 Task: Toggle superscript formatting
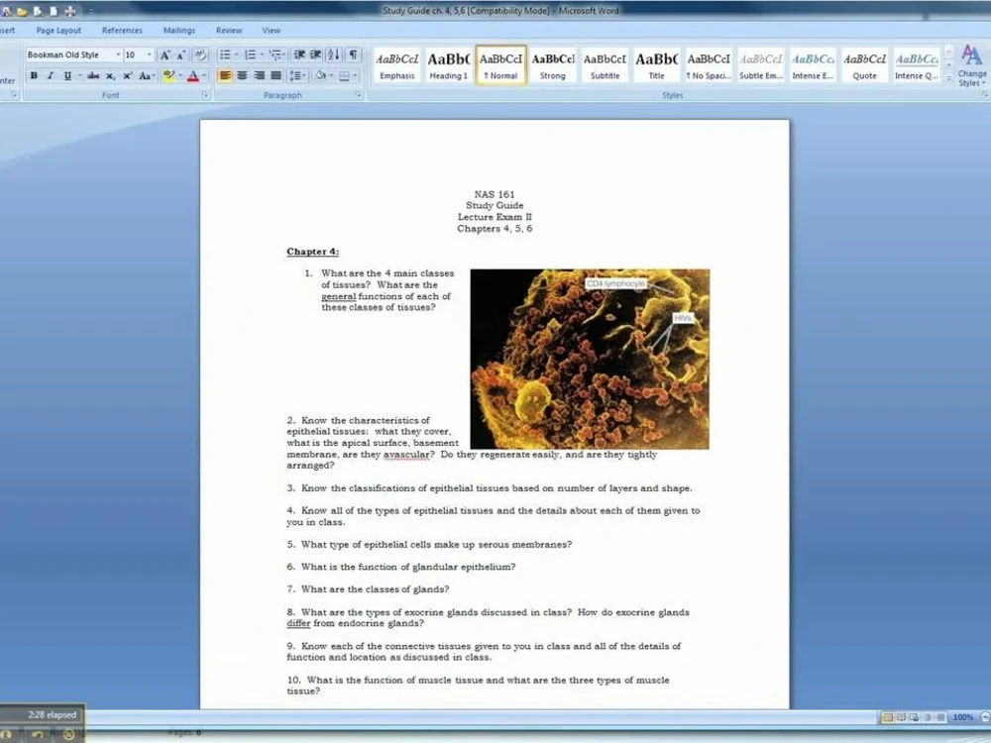[x=127, y=76]
